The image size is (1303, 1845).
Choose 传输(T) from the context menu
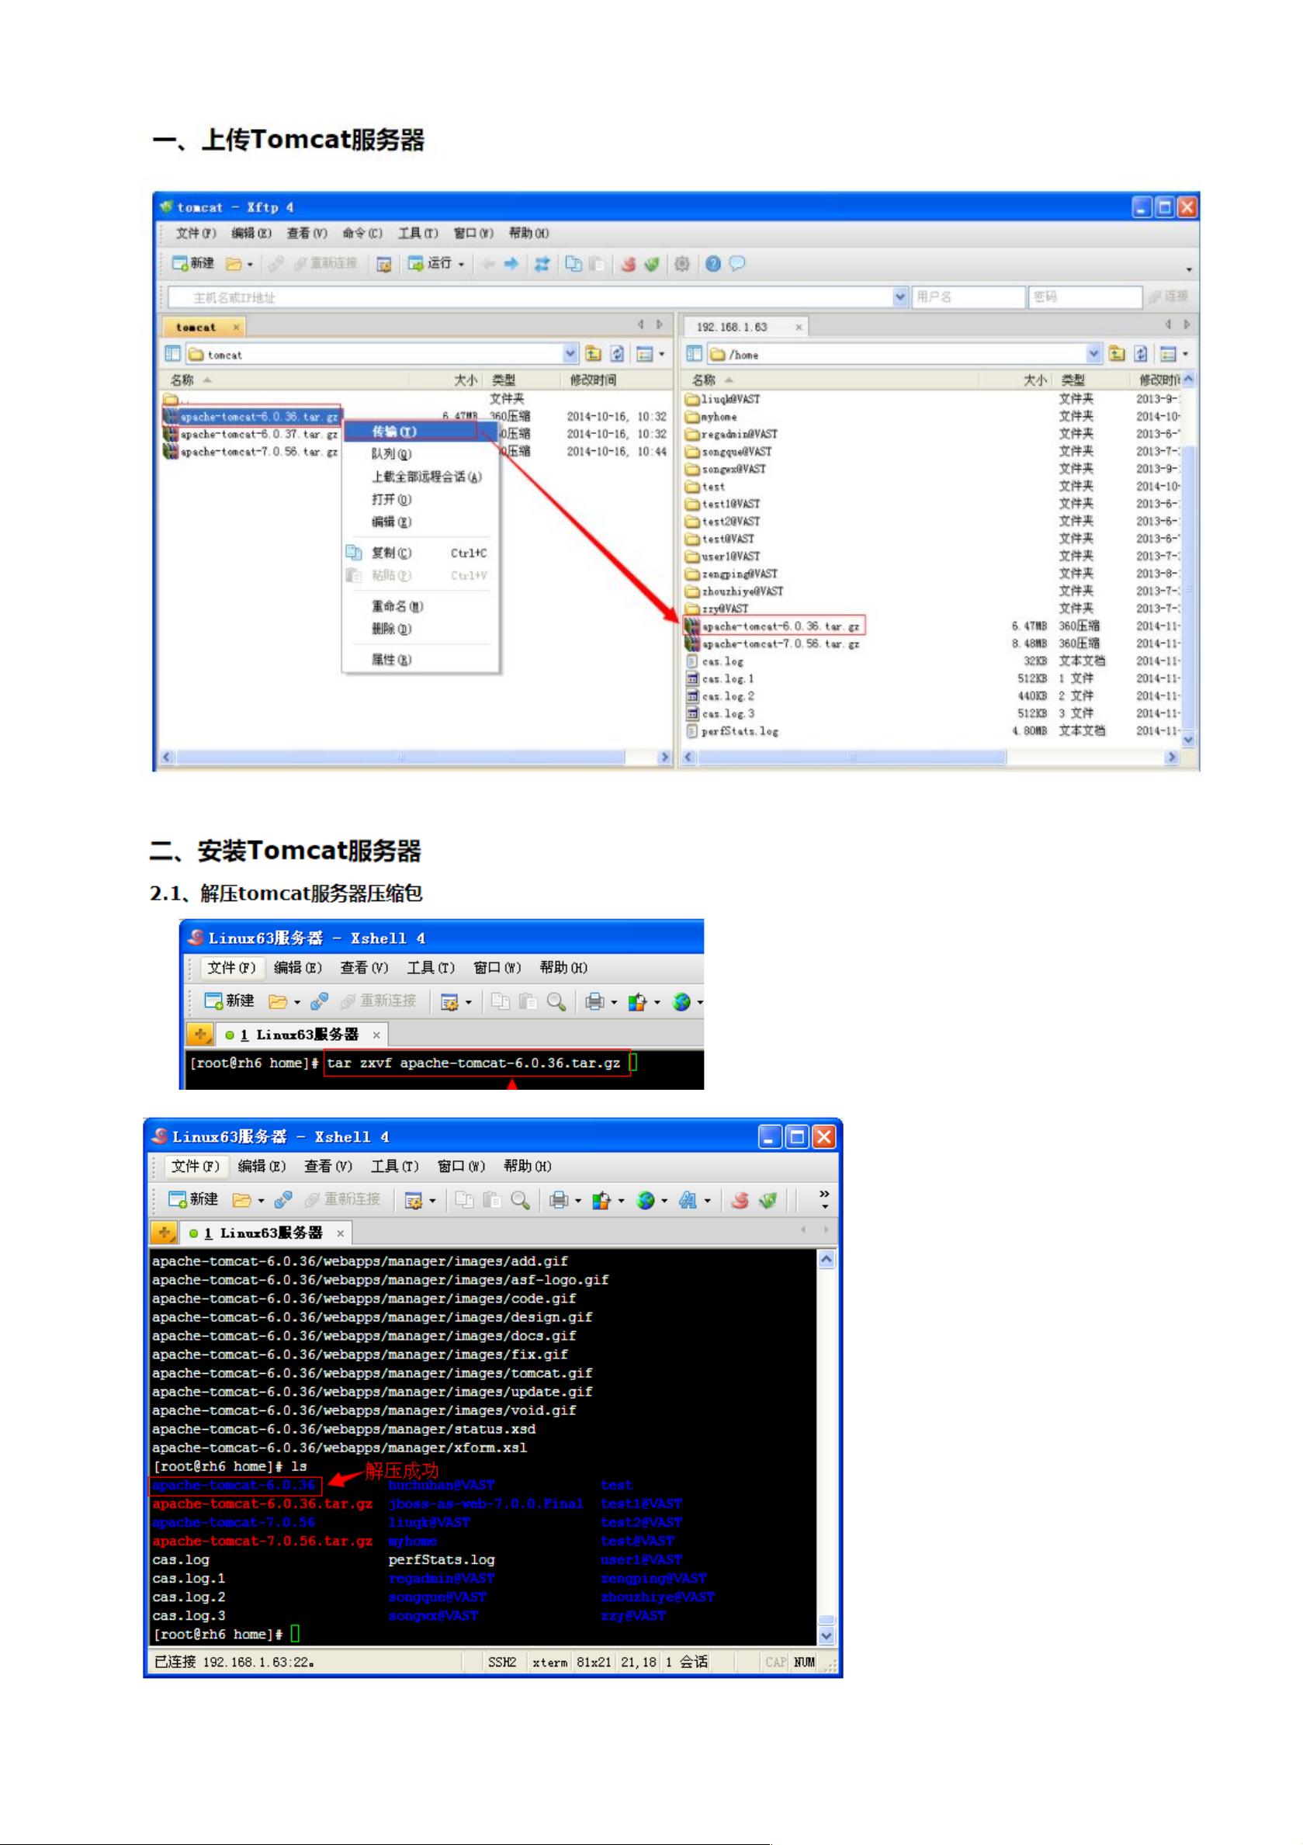coord(393,432)
